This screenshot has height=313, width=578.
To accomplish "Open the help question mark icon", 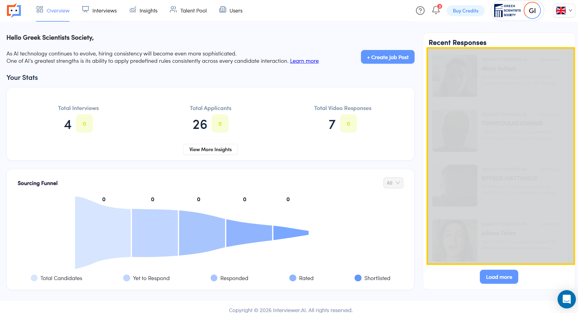I will click(x=420, y=11).
